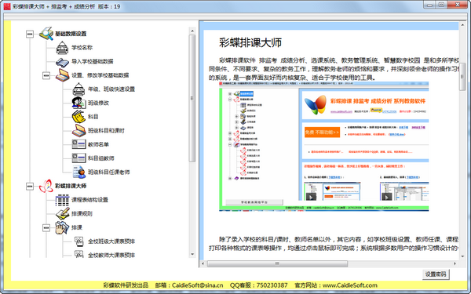The image size is (471, 294).
Task: Click the 排课规则 pencil icon
Action: (x=62, y=213)
